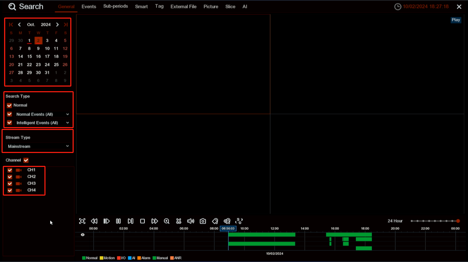The width and height of the screenshot is (468, 262).
Task: Uncheck the Normal search type checkbox
Action: pyautogui.click(x=9, y=105)
